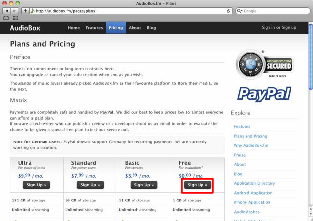Screen dimensions: 313x221
Task: Open the AudioMashes link
Action: [246, 212]
